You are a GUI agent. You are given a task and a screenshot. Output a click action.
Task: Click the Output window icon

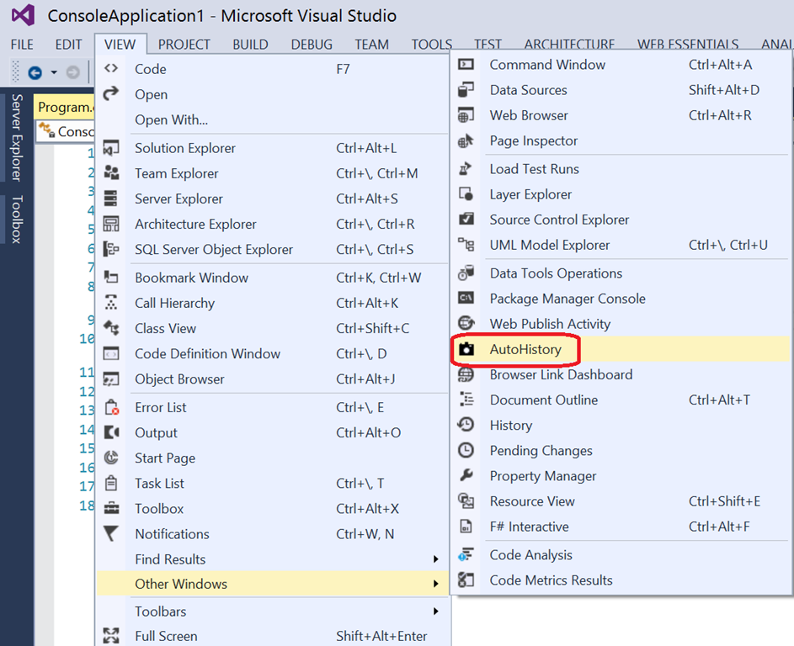coord(111,432)
